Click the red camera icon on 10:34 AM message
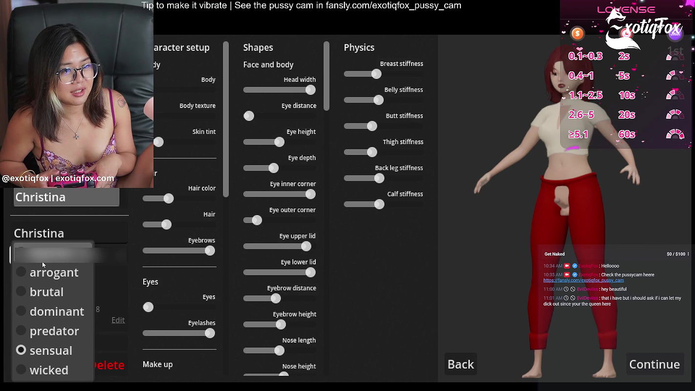Viewport: 695px width, 391px height. click(x=567, y=266)
